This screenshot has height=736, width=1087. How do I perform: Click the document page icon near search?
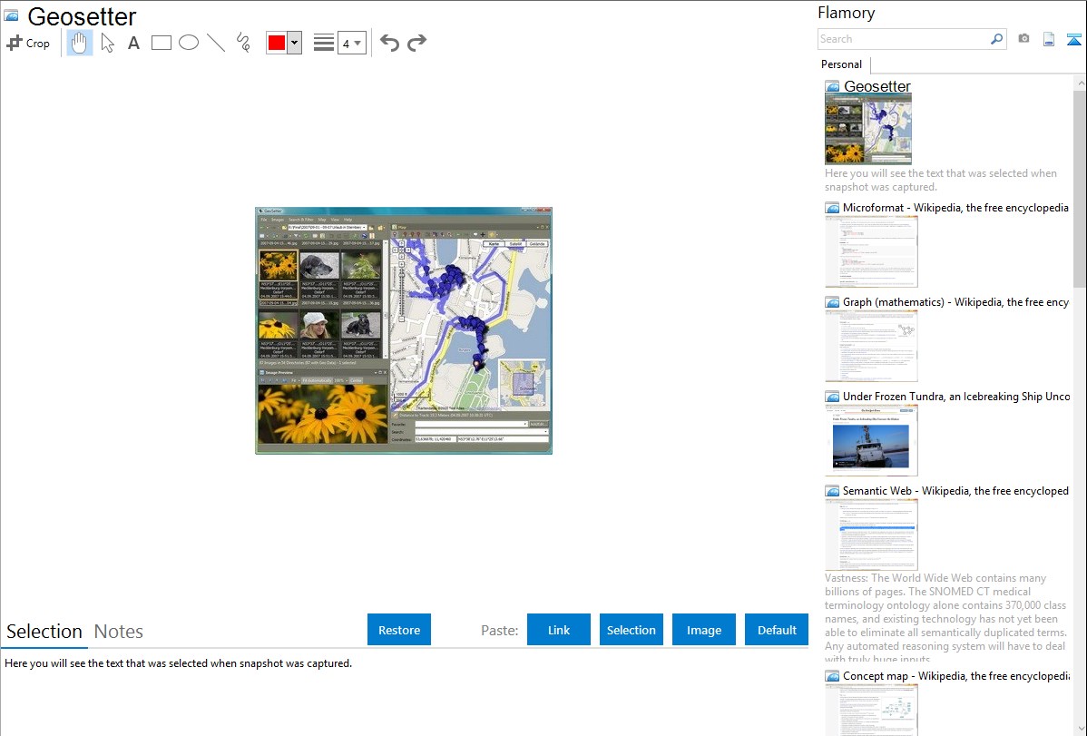point(1049,39)
